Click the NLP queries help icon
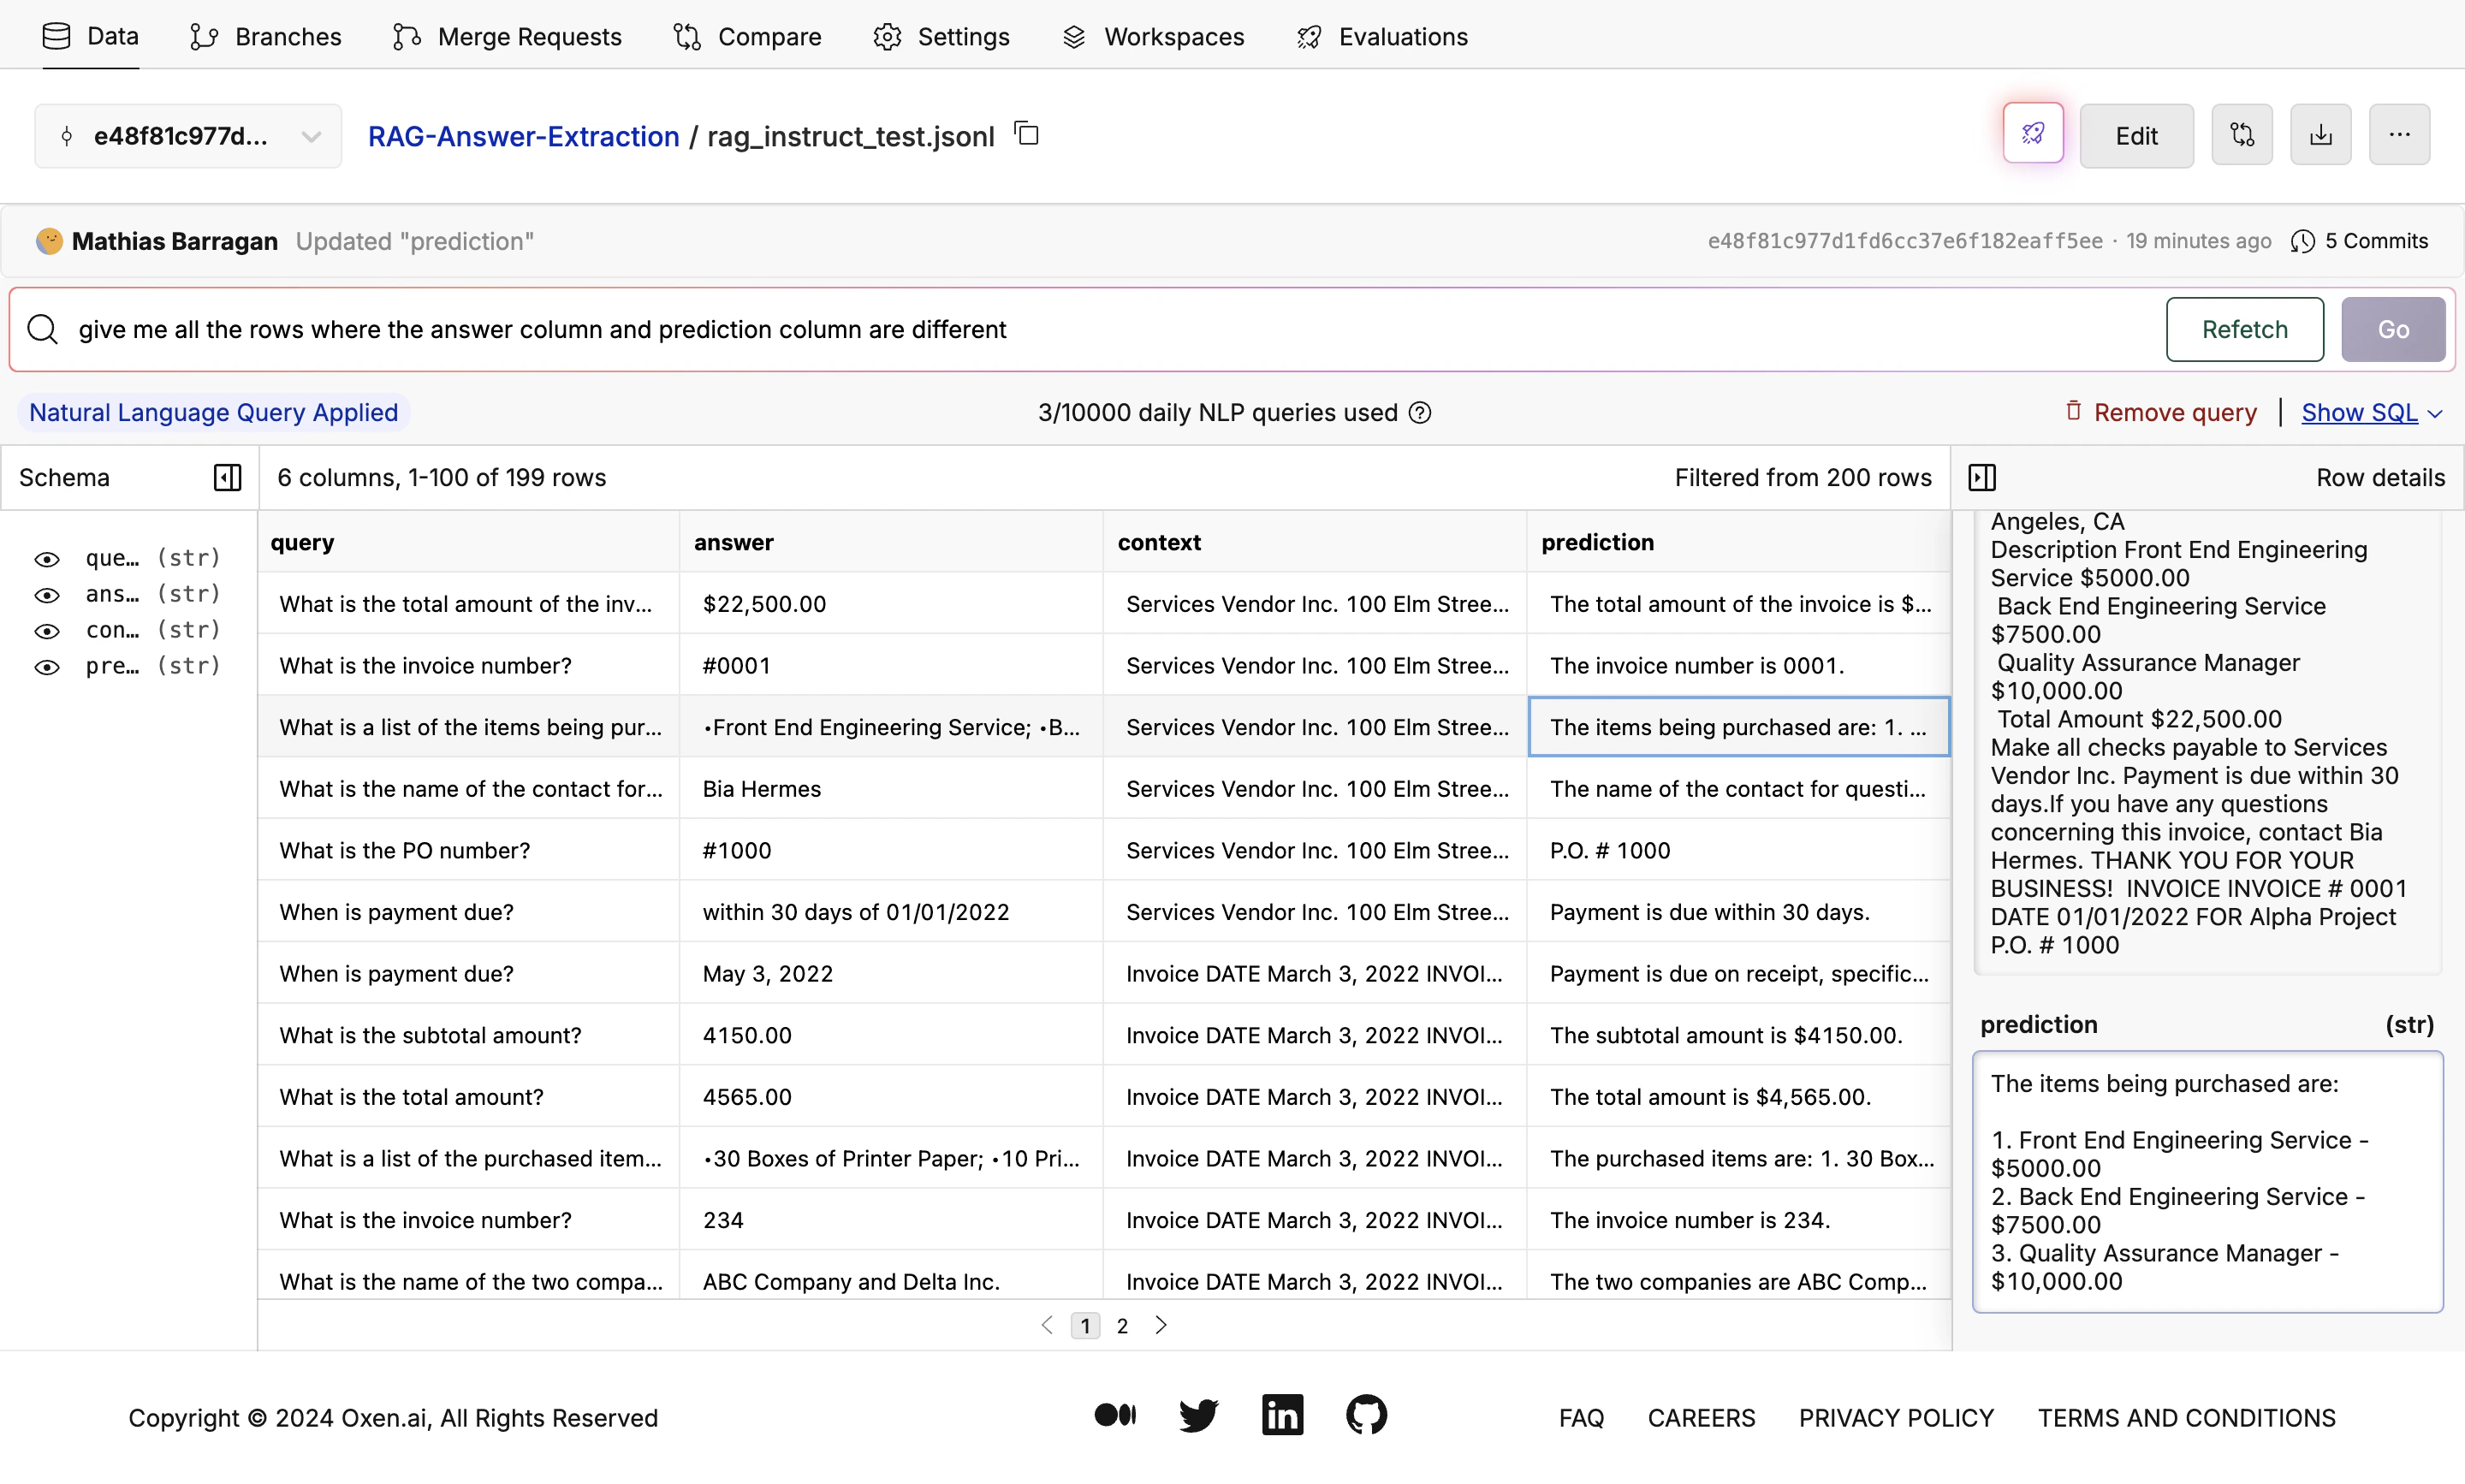 click(1420, 413)
